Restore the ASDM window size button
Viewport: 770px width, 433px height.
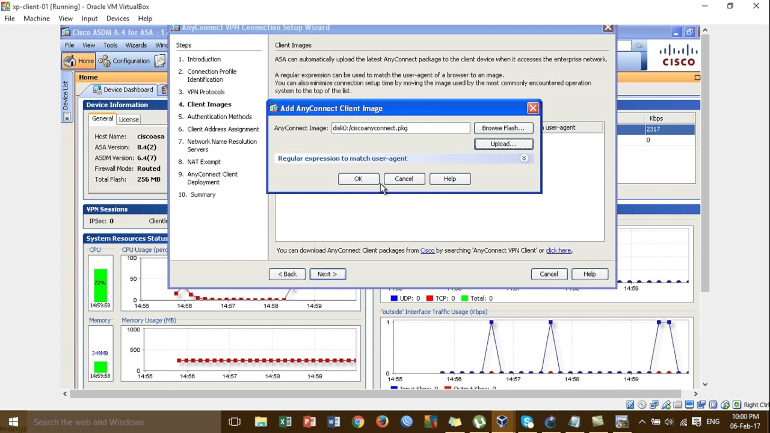(689, 32)
